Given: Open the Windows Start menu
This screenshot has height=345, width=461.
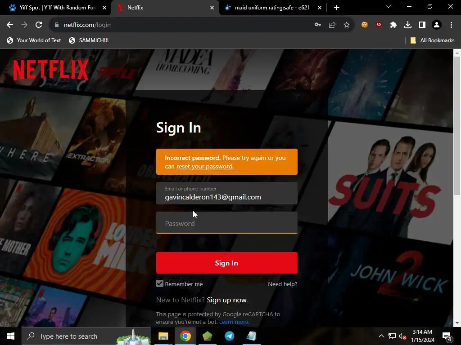Looking at the screenshot, I should [11, 336].
